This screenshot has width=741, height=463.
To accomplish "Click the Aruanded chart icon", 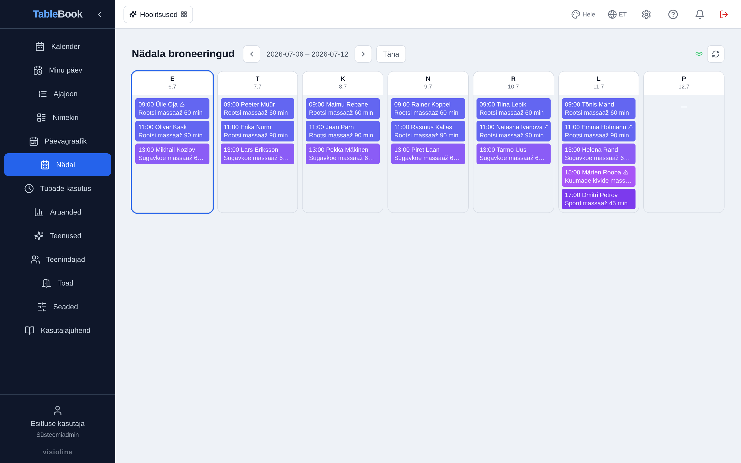I will pos(39,212).
